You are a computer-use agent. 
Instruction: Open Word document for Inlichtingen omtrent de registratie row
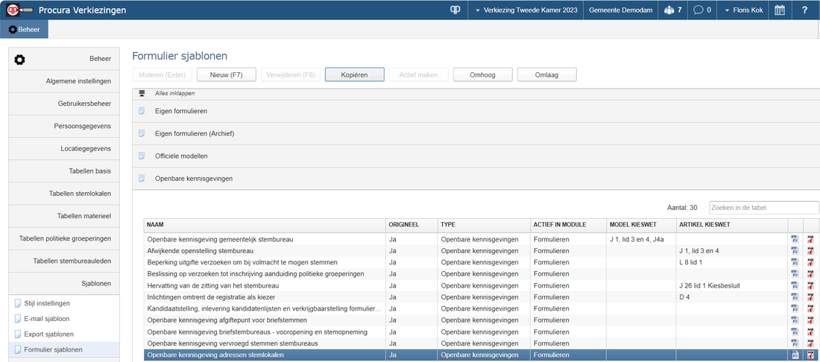795,296
